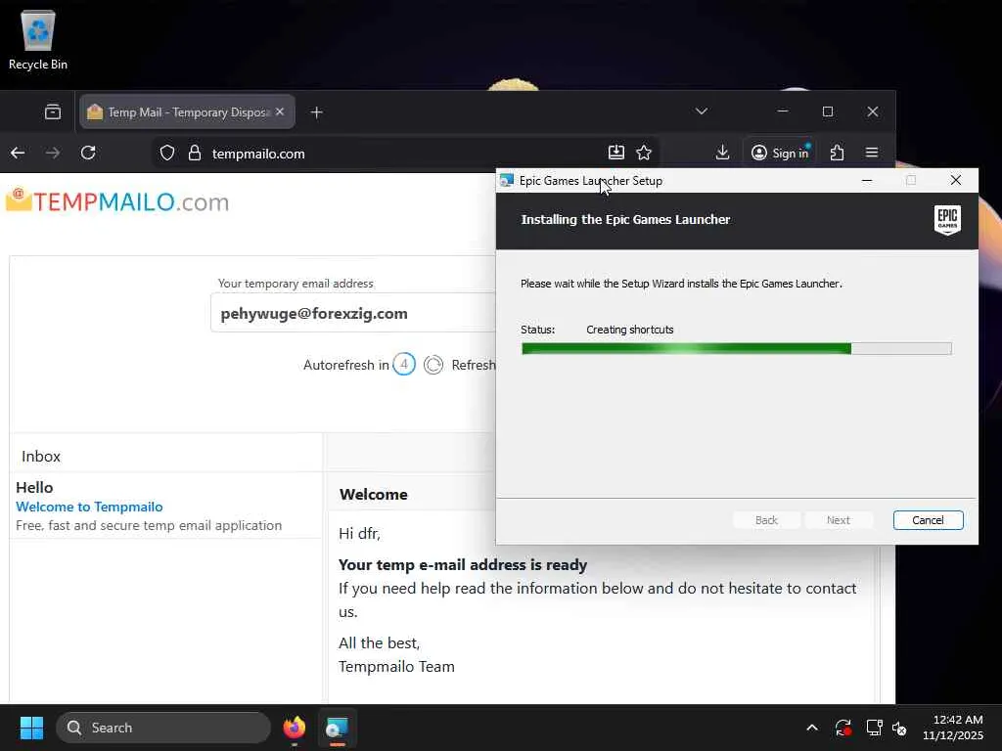Open the Windows Start menu
This screenshot has width=1002, height=751.
click(x=31, y=728)
